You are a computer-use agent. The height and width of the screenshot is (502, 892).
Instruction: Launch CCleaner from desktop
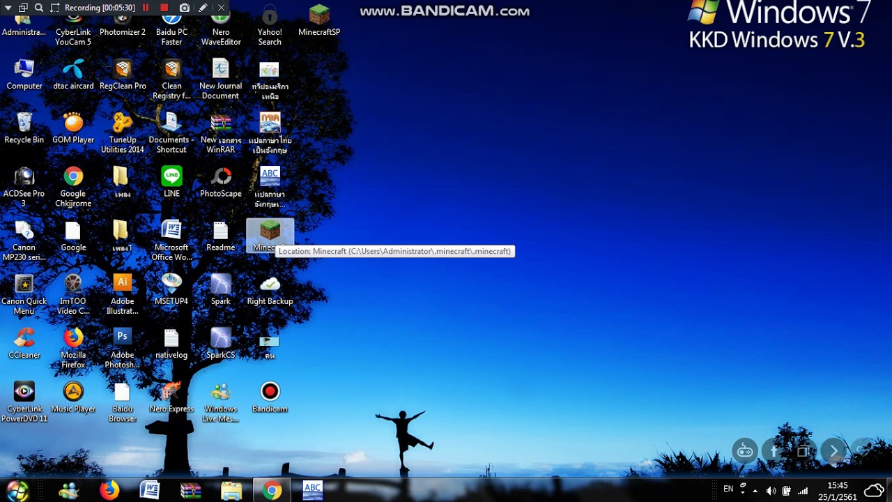[x=24, y=344]
